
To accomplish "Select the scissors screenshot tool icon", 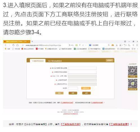I will point(120,45).
